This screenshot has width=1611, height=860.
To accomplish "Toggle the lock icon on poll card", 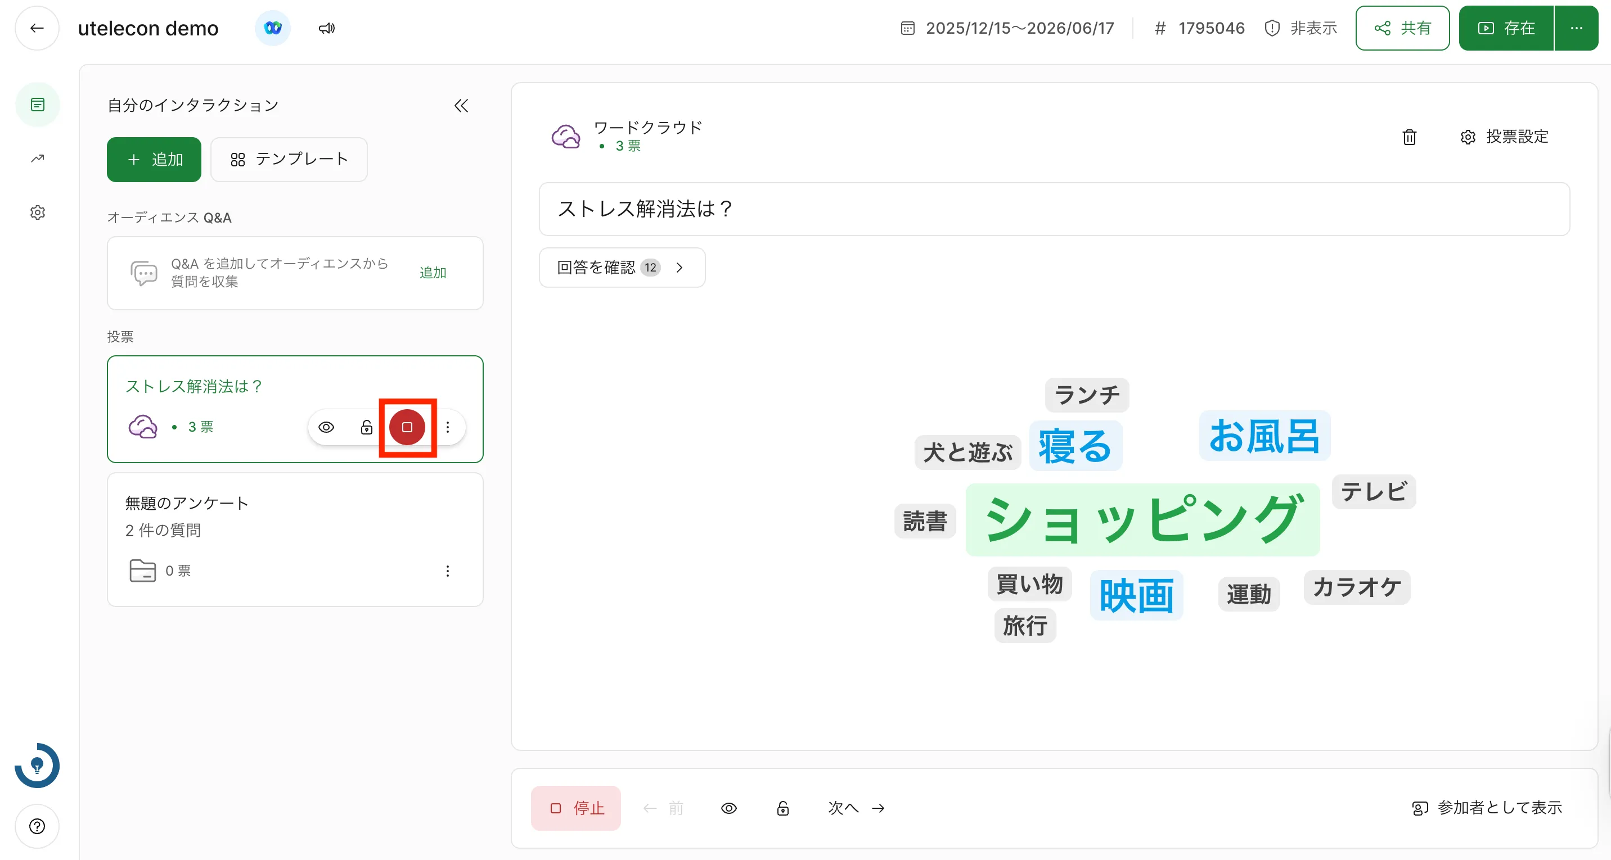I will click(x=367, y=428).
